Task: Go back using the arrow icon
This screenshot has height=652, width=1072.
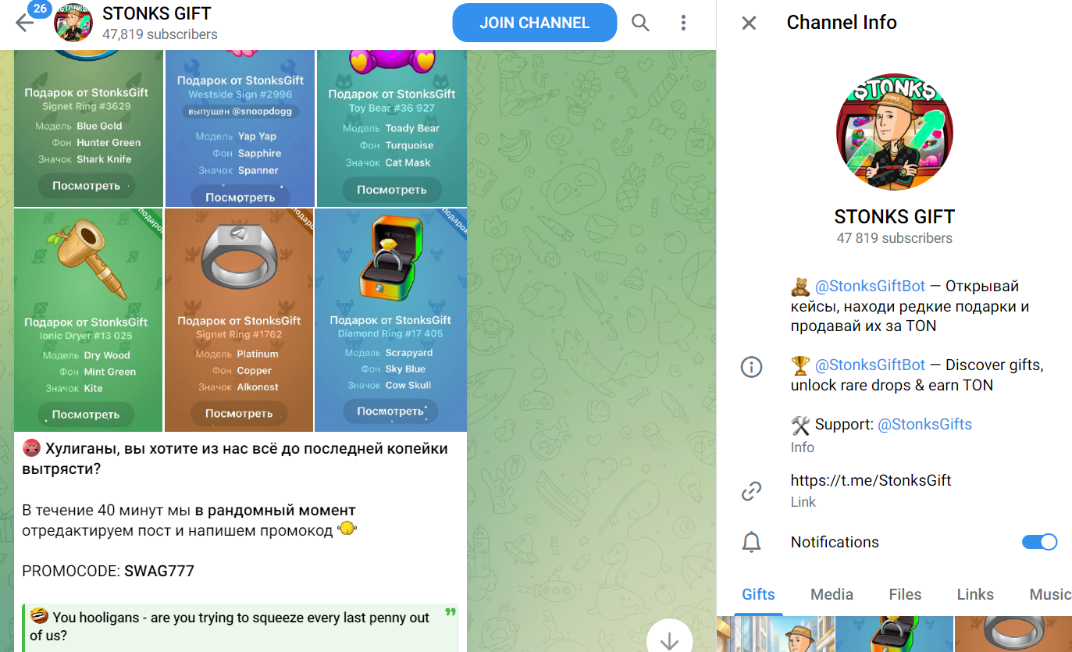Action: tap(24, 23)
